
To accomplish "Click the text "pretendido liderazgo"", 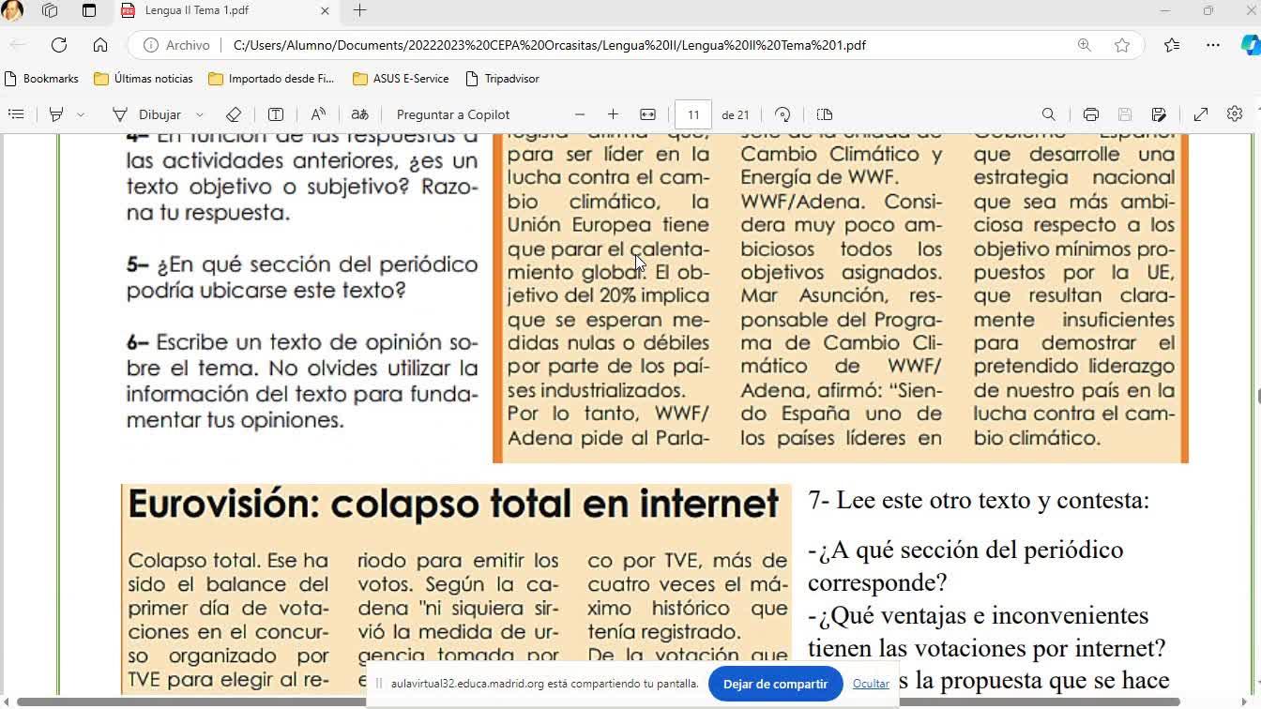I will pos(1073,367).
